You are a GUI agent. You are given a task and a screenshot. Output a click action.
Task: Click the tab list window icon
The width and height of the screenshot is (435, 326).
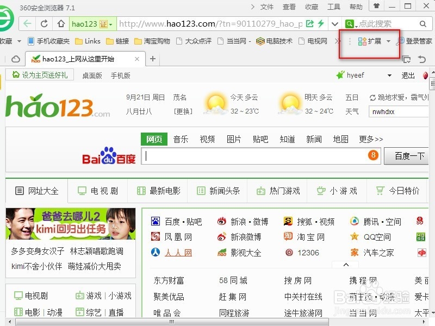point(406,59)
